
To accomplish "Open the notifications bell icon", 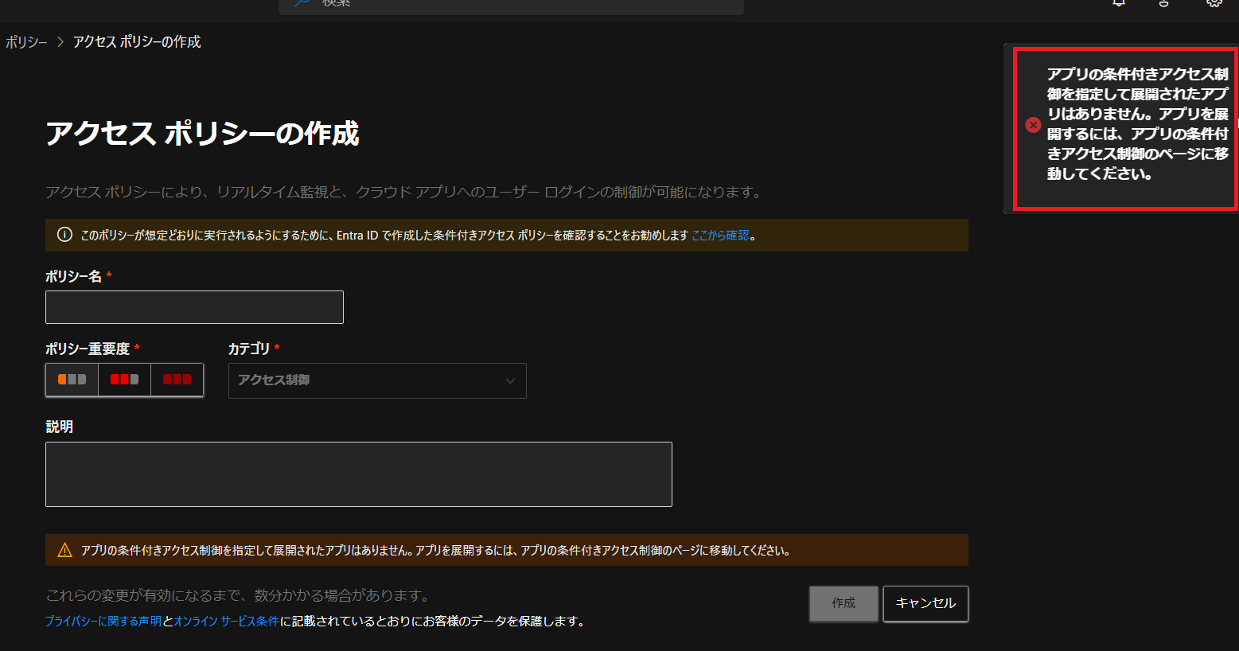I will (x=1118, y=4).
